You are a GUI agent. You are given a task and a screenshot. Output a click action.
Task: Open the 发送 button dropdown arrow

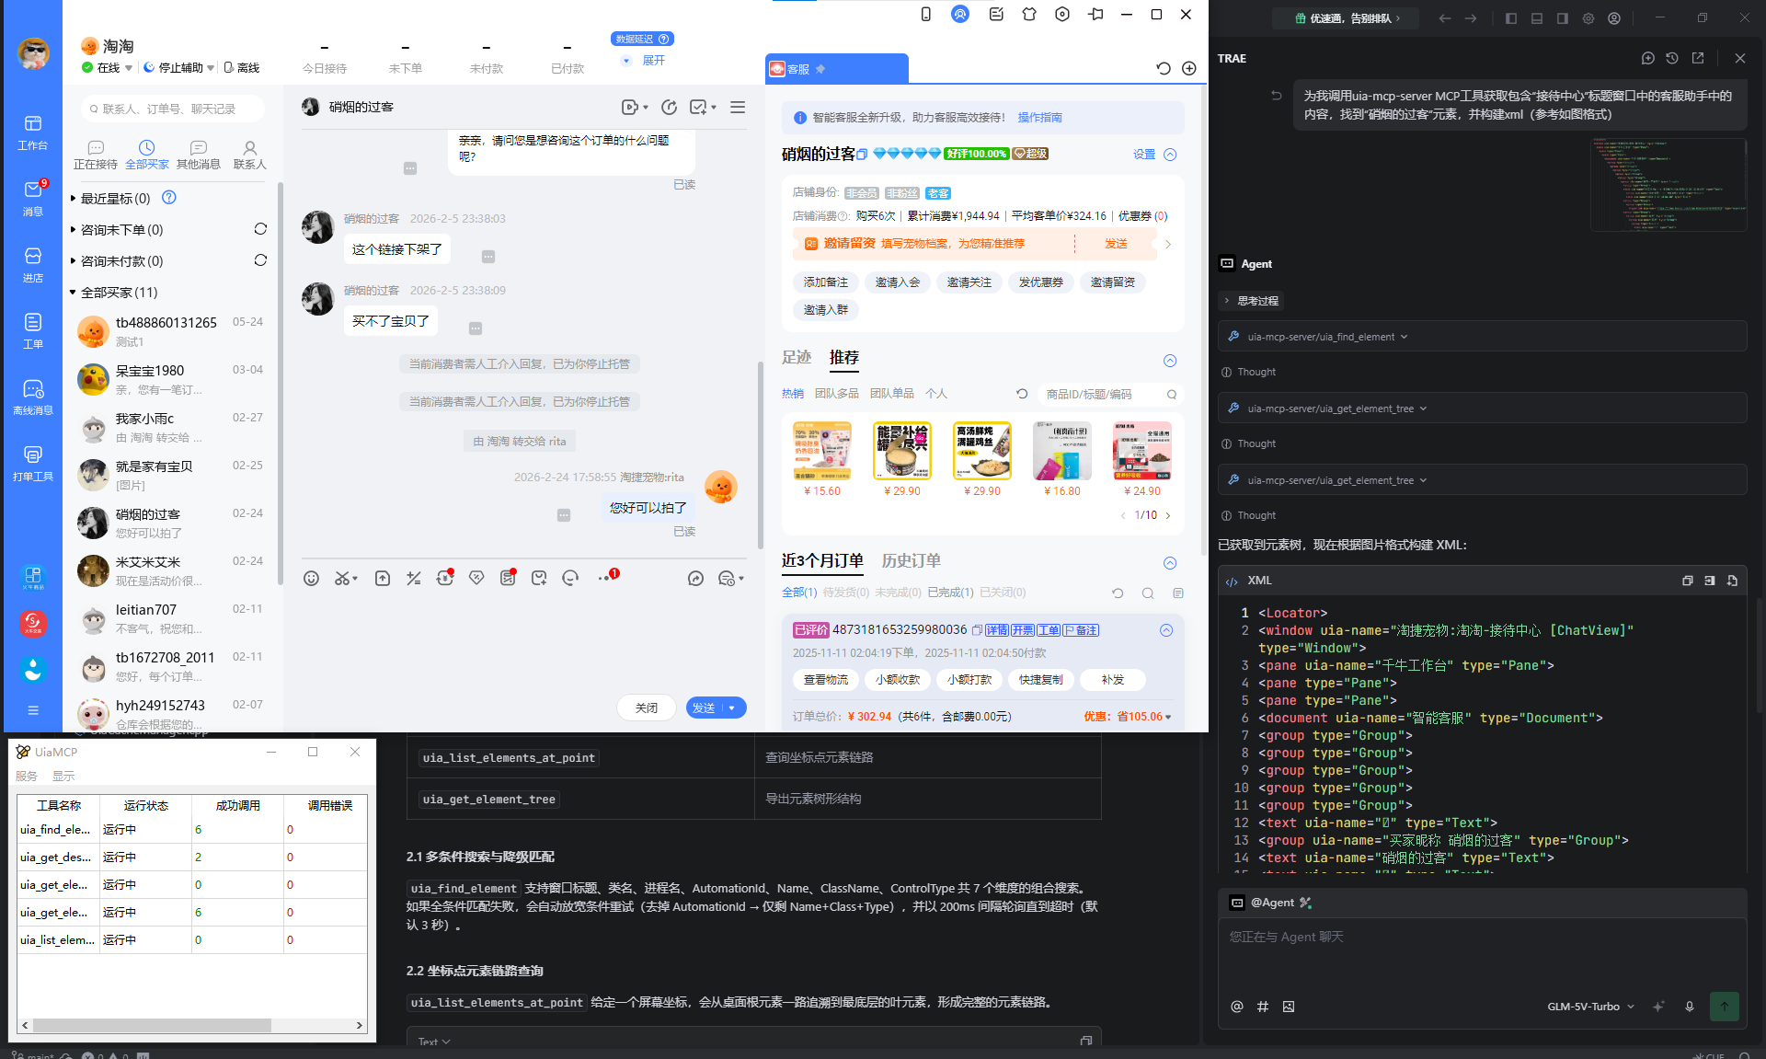[732, 708]
